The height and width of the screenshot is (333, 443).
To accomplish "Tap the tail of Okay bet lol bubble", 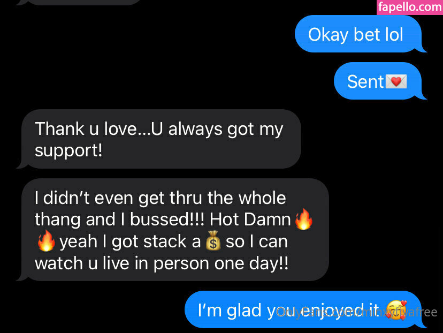I will click(422, 49).
